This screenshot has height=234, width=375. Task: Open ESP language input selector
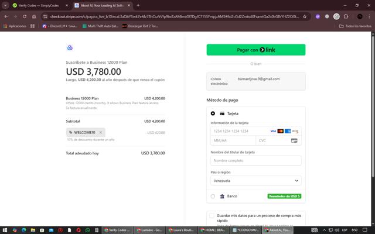point(345,230)
